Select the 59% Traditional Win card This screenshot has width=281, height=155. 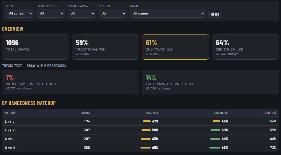tap(105, 47)
